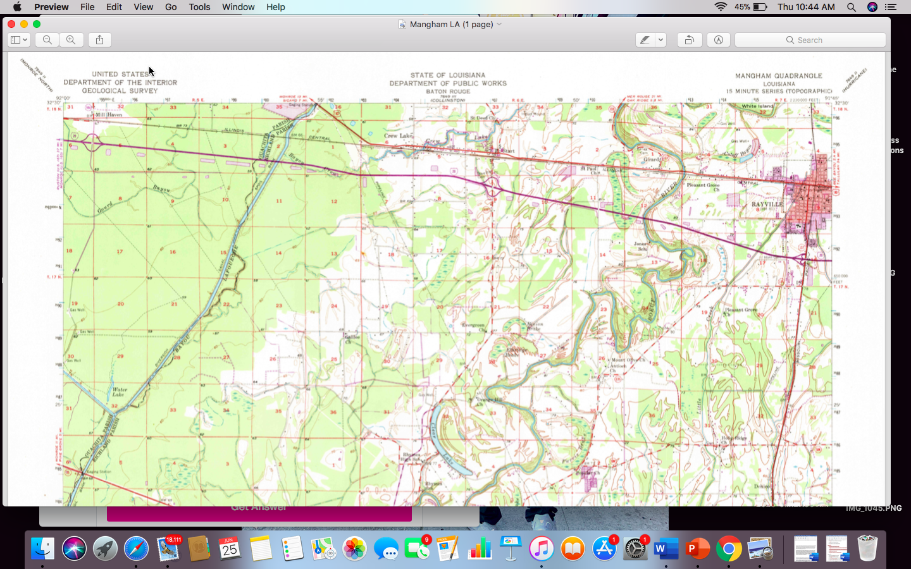Open the Share menu in Preview
The image size is (911, 569).
(x=99, y=39)
